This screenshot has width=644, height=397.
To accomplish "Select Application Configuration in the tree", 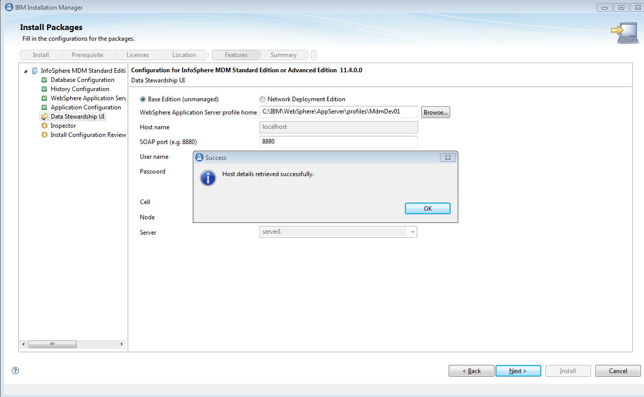I will (86, 107).
